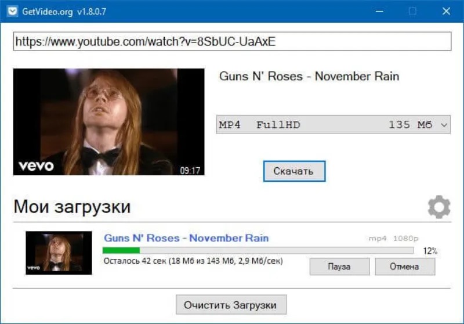Minimize the GetVideo window
464x324 pixels.
pos(380,11)
